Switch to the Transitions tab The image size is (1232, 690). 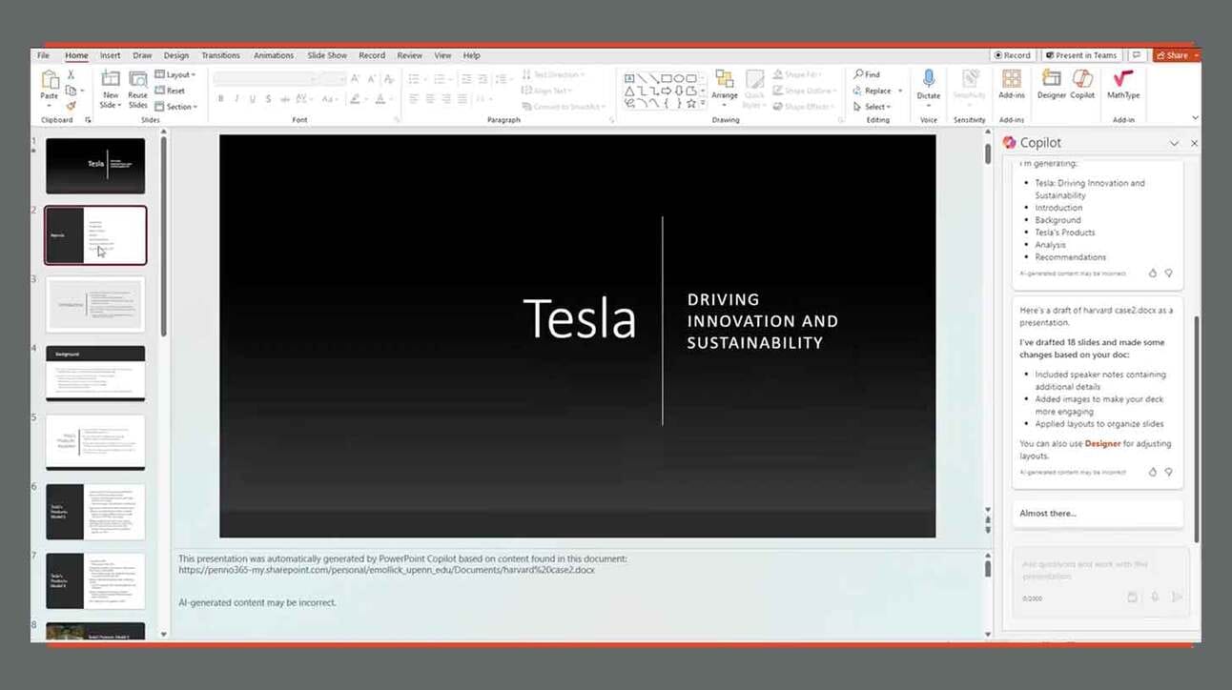click(220, 55)
